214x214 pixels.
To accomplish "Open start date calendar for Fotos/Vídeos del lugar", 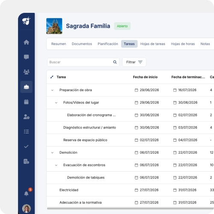I will pyautogui.click(x=137, y=103).
